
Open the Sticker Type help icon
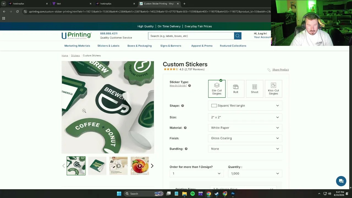(x=189, y=86)
